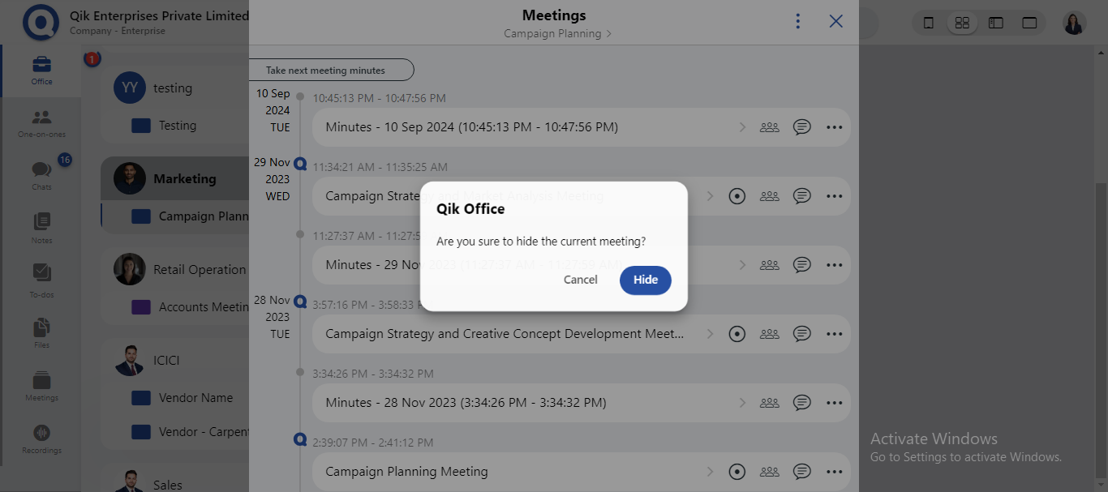Open more options for Minutes - 29 Nov 2023
The height and width of the screenshot is (492, 1108).
834,265
